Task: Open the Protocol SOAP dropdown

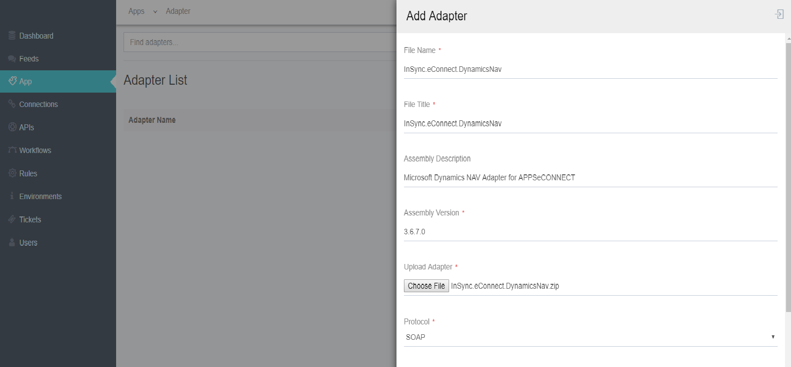Action: pyautogui.click(x=591, y=337)
